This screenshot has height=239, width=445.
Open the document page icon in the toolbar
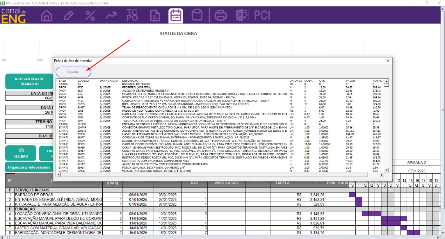coord(155,15)
